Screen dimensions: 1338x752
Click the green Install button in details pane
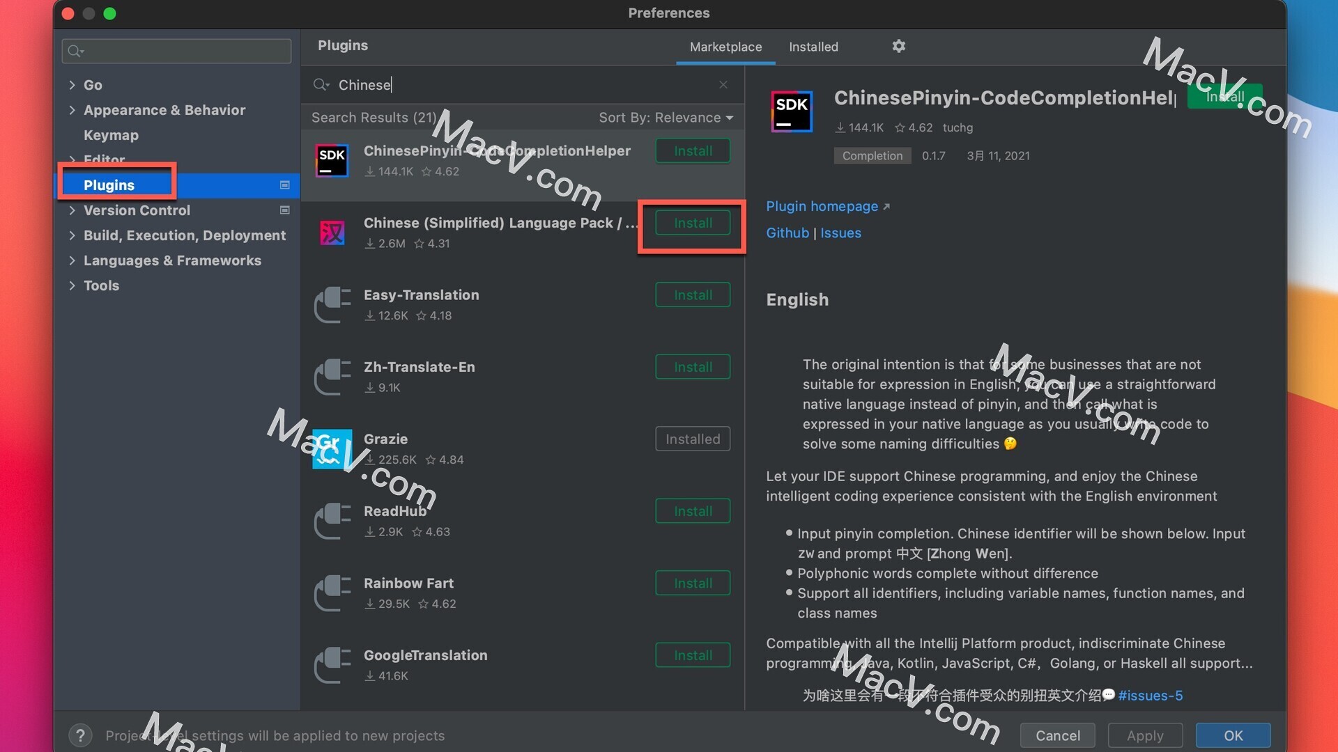click(x=1224, y=97)
